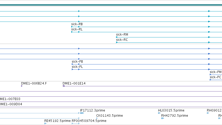Select the sick-PM protein label
The width and height of the screenshot is (222, 125).
coord(216,72)
